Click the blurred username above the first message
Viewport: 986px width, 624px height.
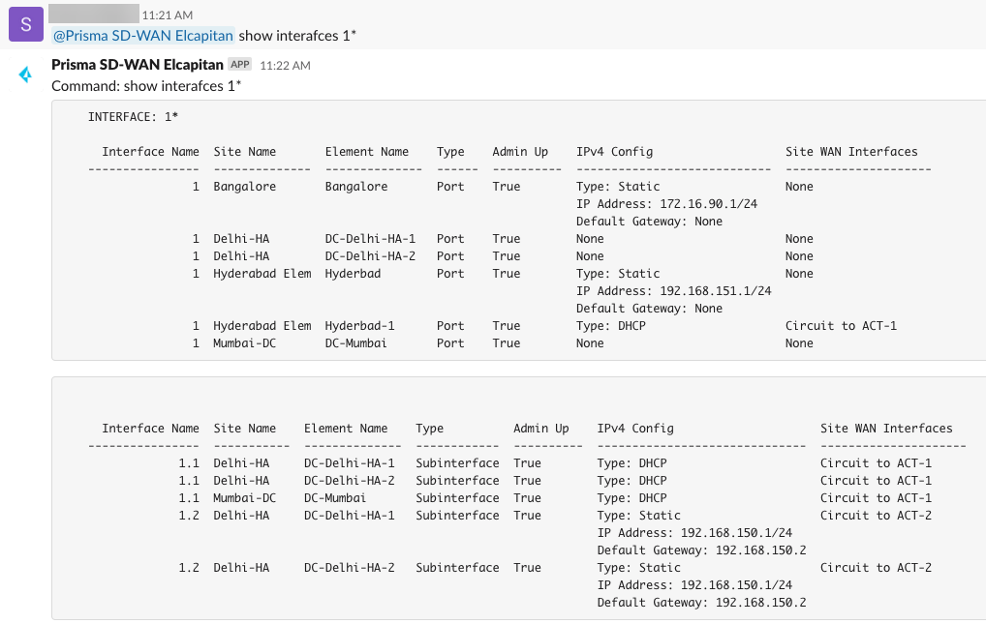[94, 15]
